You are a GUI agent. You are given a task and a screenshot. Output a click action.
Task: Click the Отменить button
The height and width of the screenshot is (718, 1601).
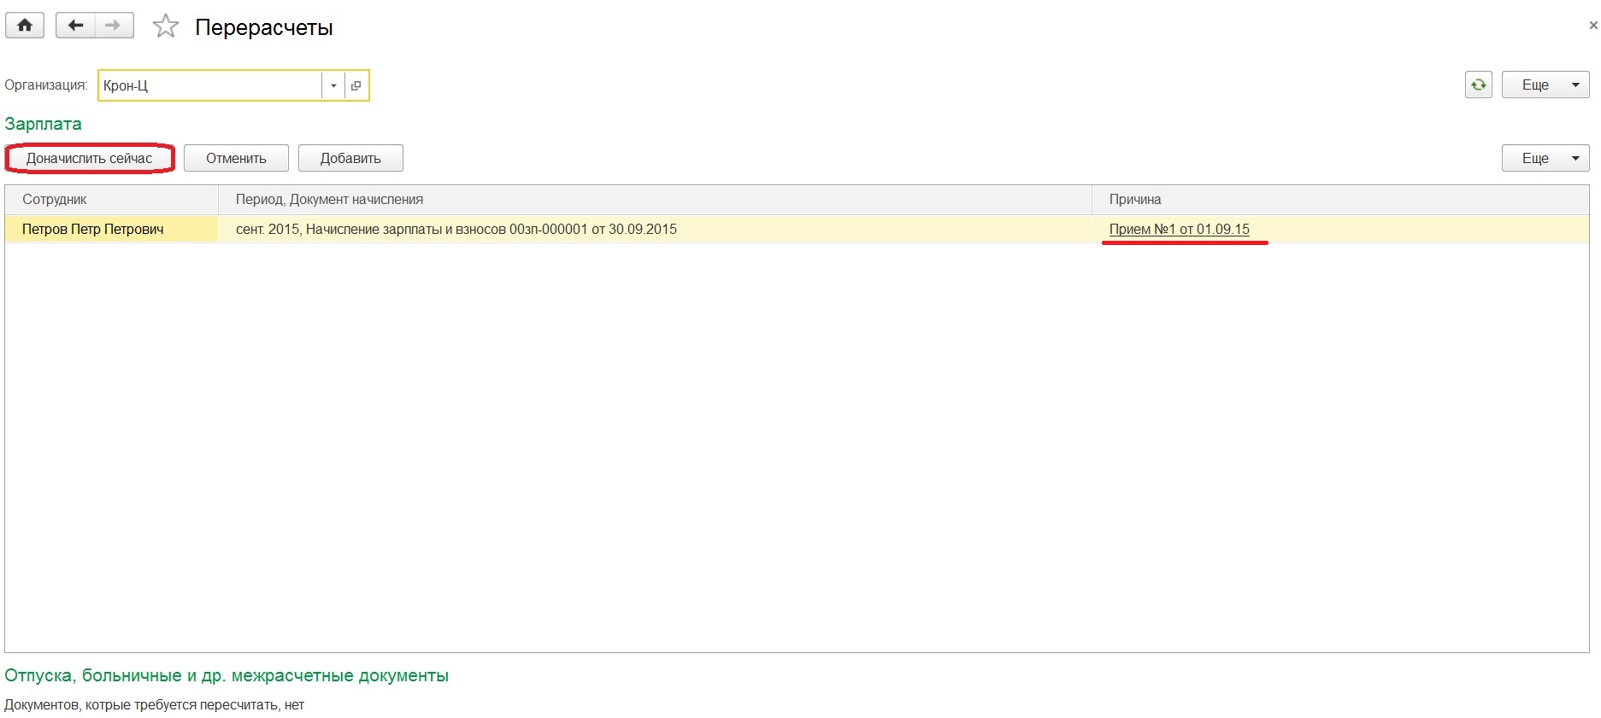coord(236,158)
